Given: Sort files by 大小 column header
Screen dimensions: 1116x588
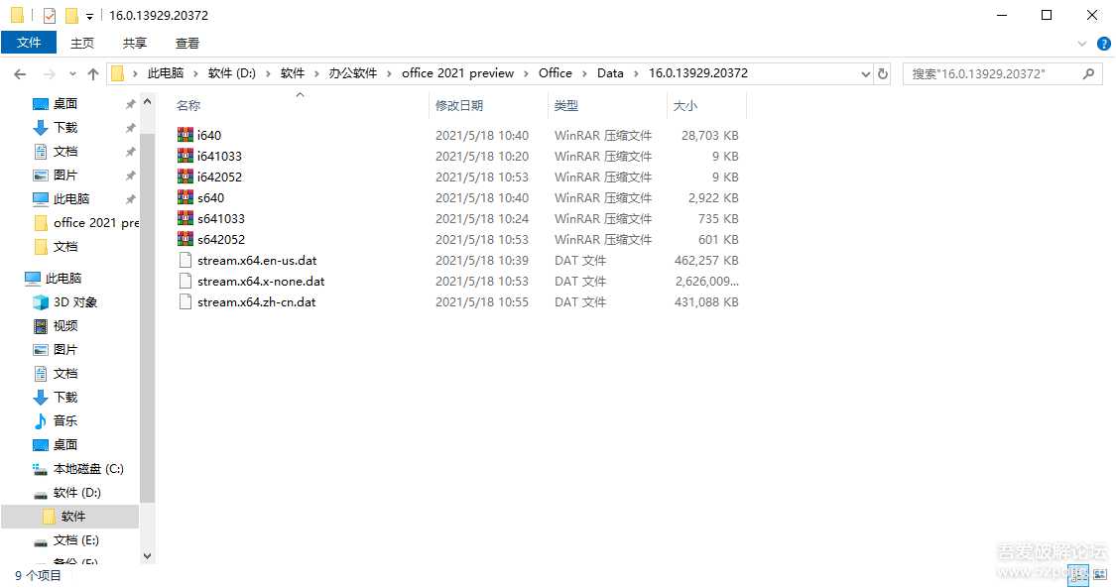Looking at the screenshot, I should click(x=685, y=105).
